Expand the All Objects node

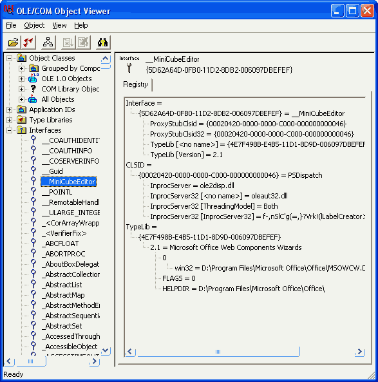point(21,99)
